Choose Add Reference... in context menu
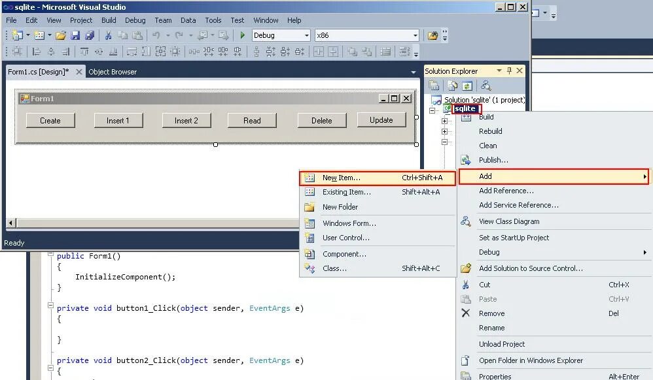The width and height of the screenshot is (653, 380). [x=554, y=191]
